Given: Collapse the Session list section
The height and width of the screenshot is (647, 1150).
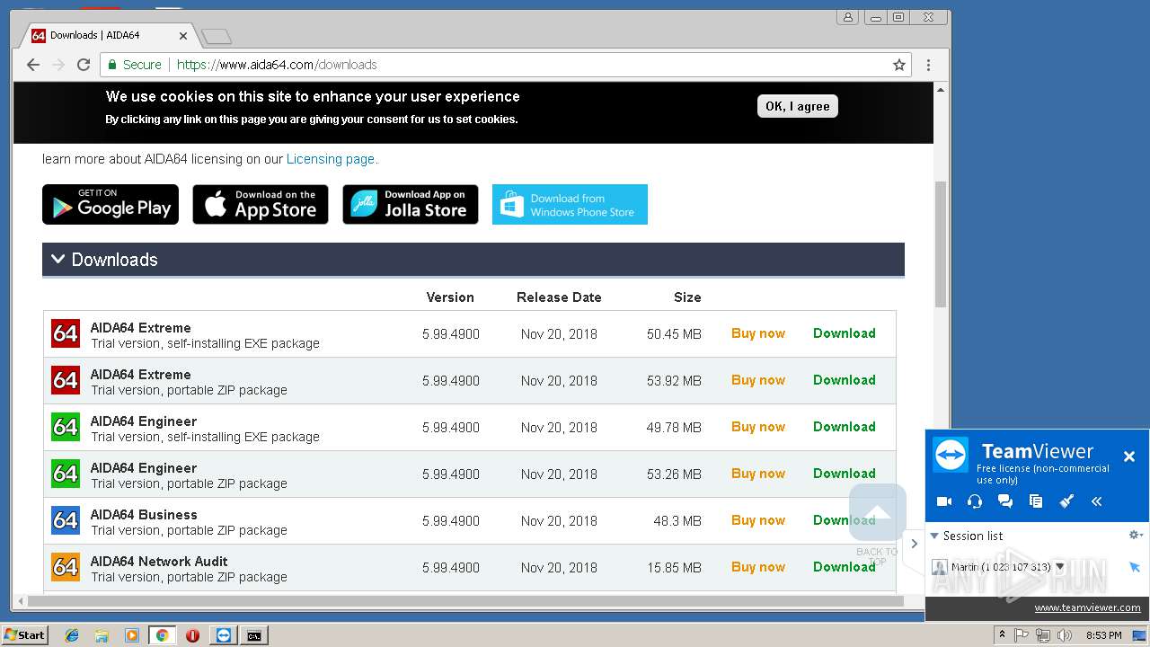Looking at the screenshot, I should click(934, 536).
